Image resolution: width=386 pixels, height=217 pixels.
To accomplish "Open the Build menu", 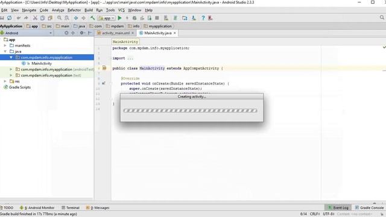I will click(x=89, y=10).
